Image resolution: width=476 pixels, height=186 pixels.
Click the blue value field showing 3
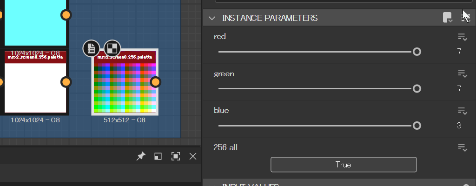pyautogui.click(x=459, y=126)
